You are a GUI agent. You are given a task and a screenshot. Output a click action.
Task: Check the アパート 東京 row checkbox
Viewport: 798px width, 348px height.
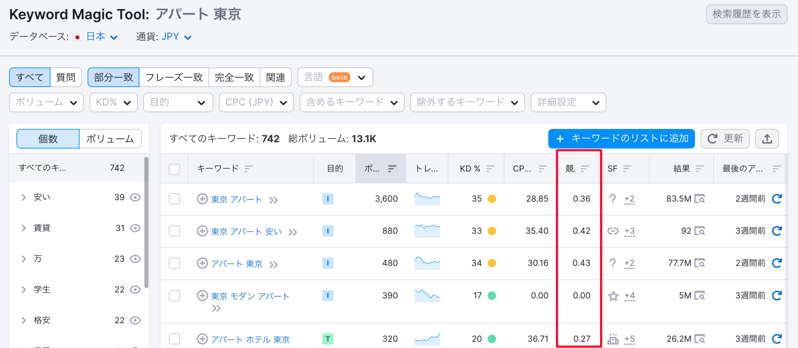click(x=174, y=263)
